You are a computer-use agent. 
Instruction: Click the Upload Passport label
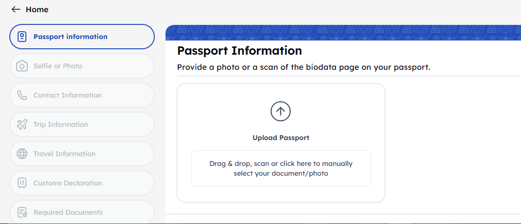coord(281,138)
